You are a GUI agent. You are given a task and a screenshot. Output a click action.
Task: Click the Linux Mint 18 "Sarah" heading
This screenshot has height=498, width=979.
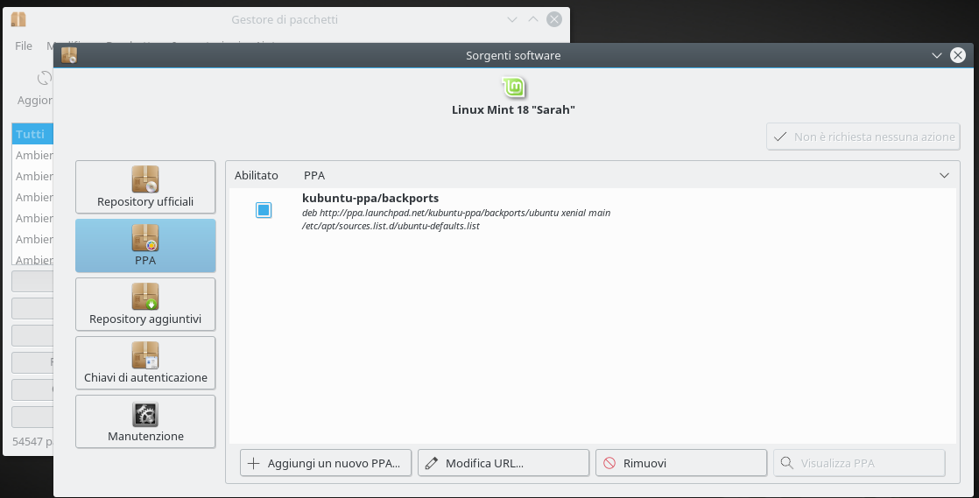[513, 109]
